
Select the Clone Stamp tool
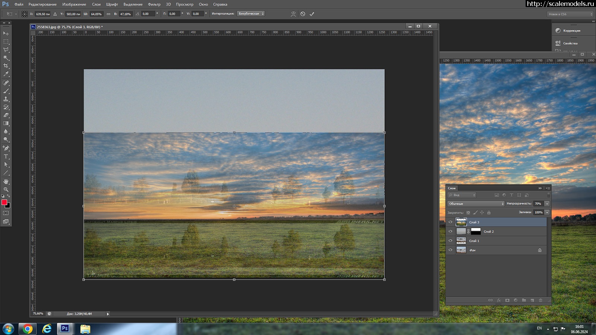[x=6, y=99]
